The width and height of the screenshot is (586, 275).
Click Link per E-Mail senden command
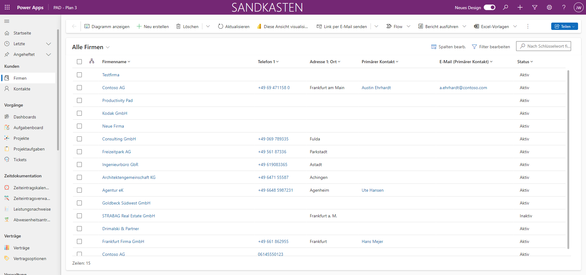(342, 27)
